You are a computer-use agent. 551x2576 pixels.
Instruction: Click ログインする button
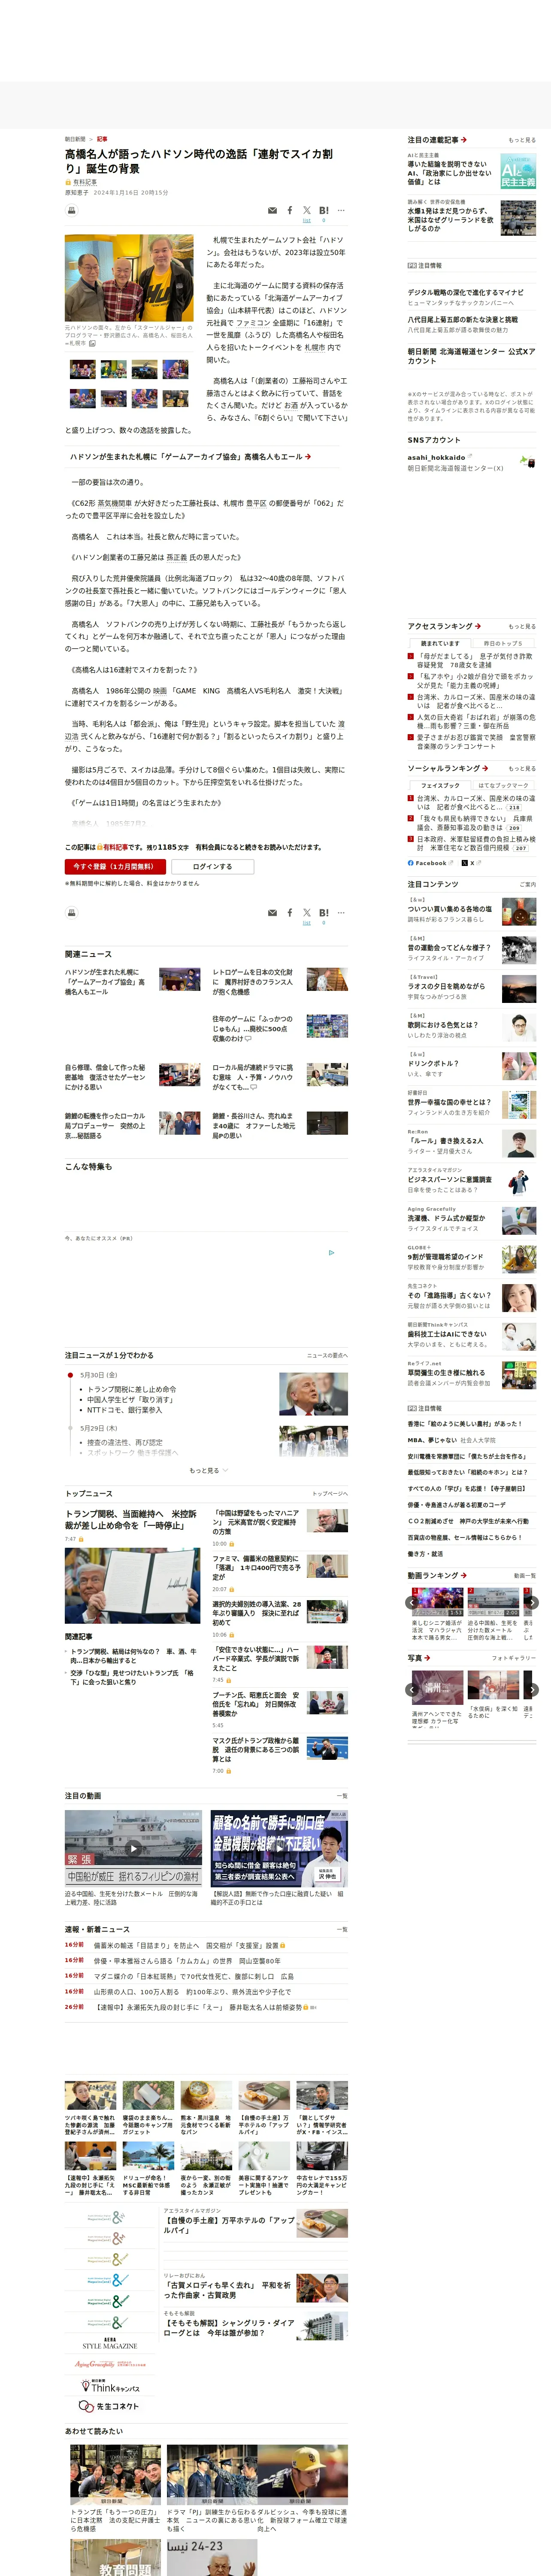coord(212,867)
